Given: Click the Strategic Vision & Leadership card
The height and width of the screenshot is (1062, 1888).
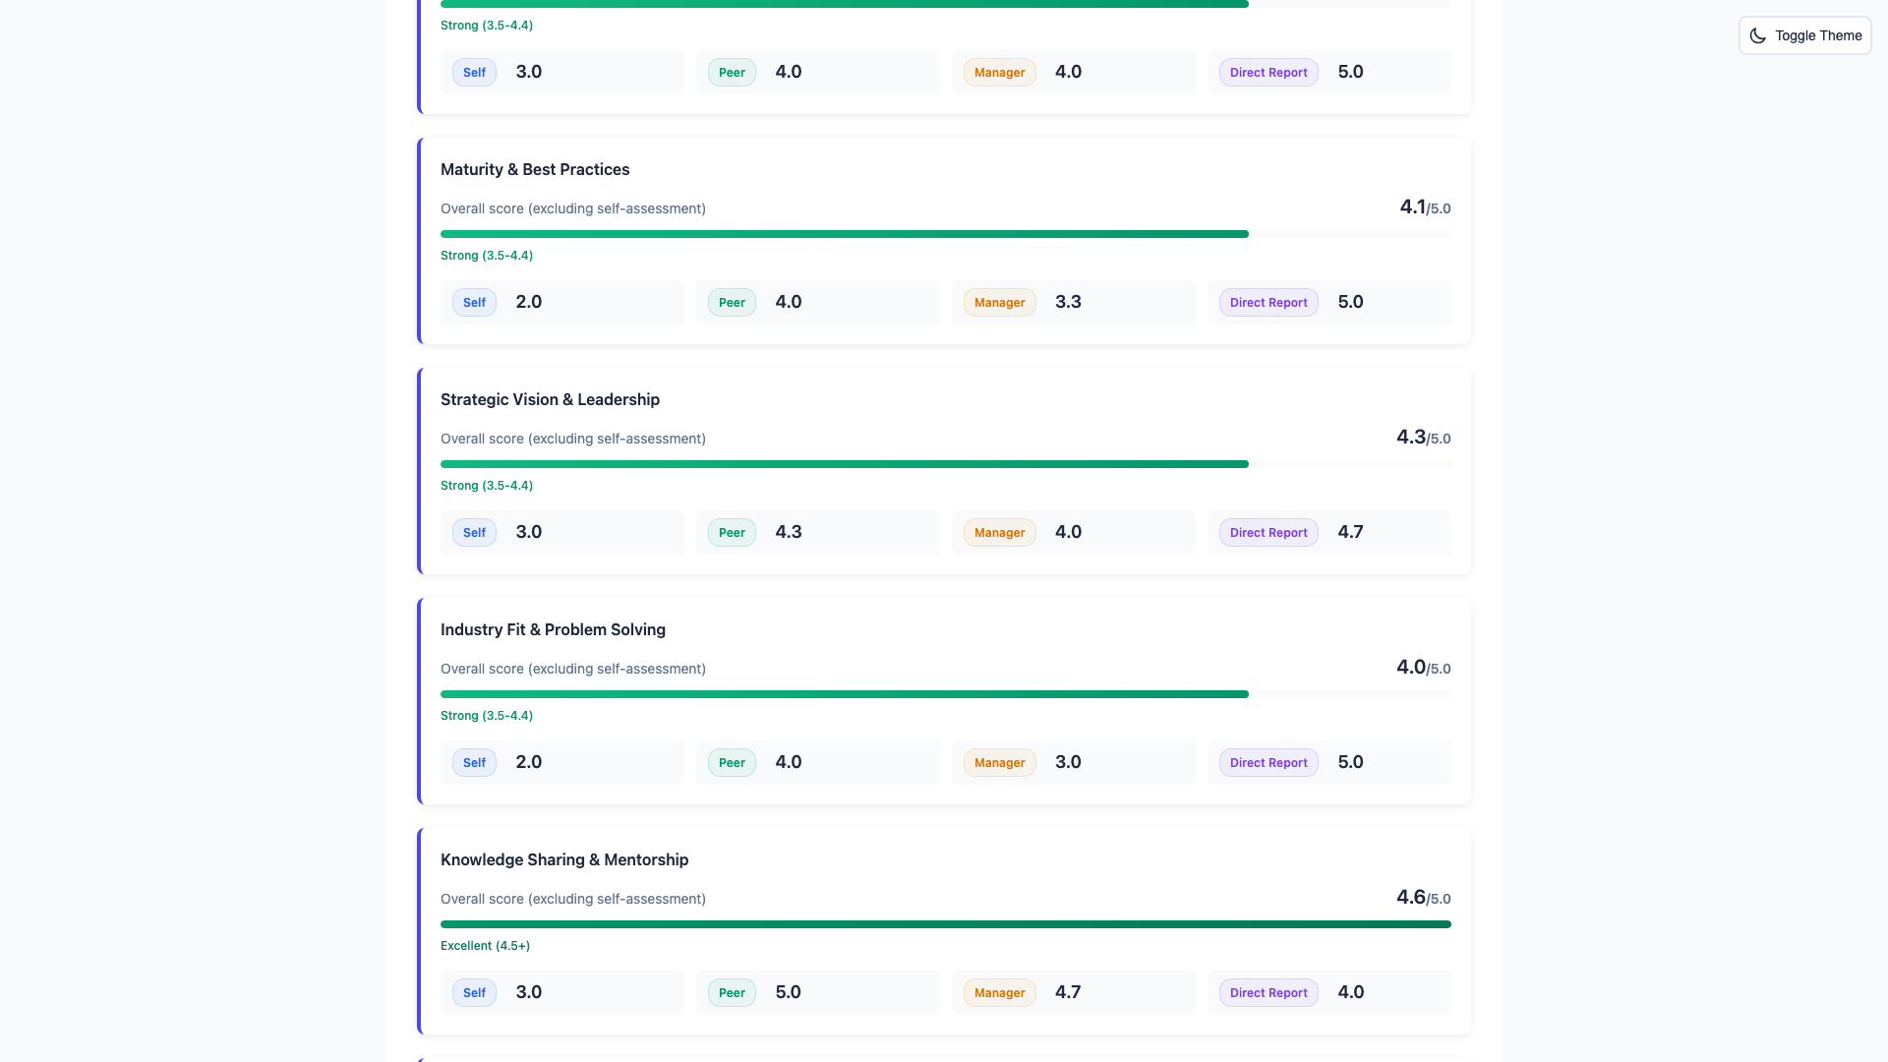Looking at the screenshot, I should point(944,470).
